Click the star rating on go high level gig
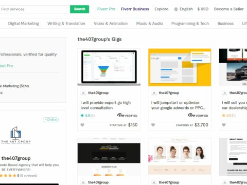The width and height of the screenshot is (247, 185). [x=87, y=116]
